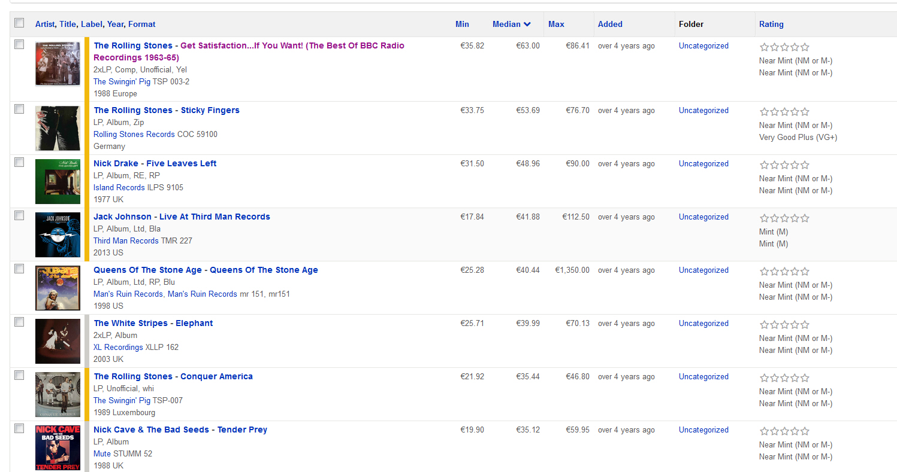Rate Tender Prey using the stars
897x472 pixels.
click(x=784, y=431)
